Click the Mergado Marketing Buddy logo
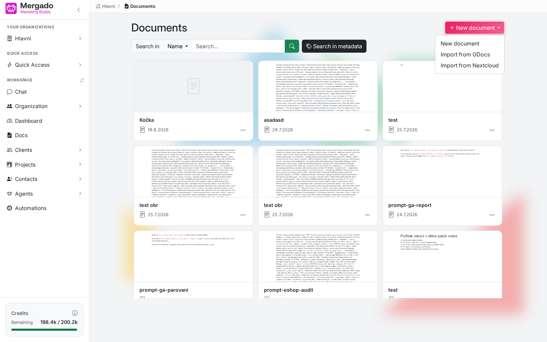 [29, 8]
